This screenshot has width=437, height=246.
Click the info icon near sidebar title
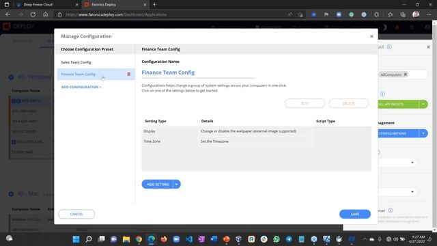(389, 47)
